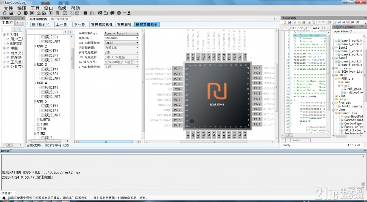The height and width of the screenshot is (202, 367).
Task: Click the black right-arrow circle toolbar icon
Action: [x=25, y=13]
